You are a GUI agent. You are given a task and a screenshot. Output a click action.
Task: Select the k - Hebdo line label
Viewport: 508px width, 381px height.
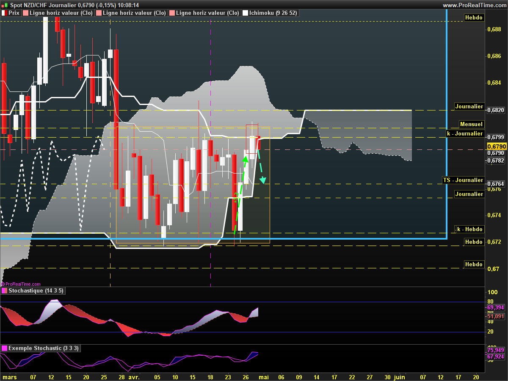469,229
